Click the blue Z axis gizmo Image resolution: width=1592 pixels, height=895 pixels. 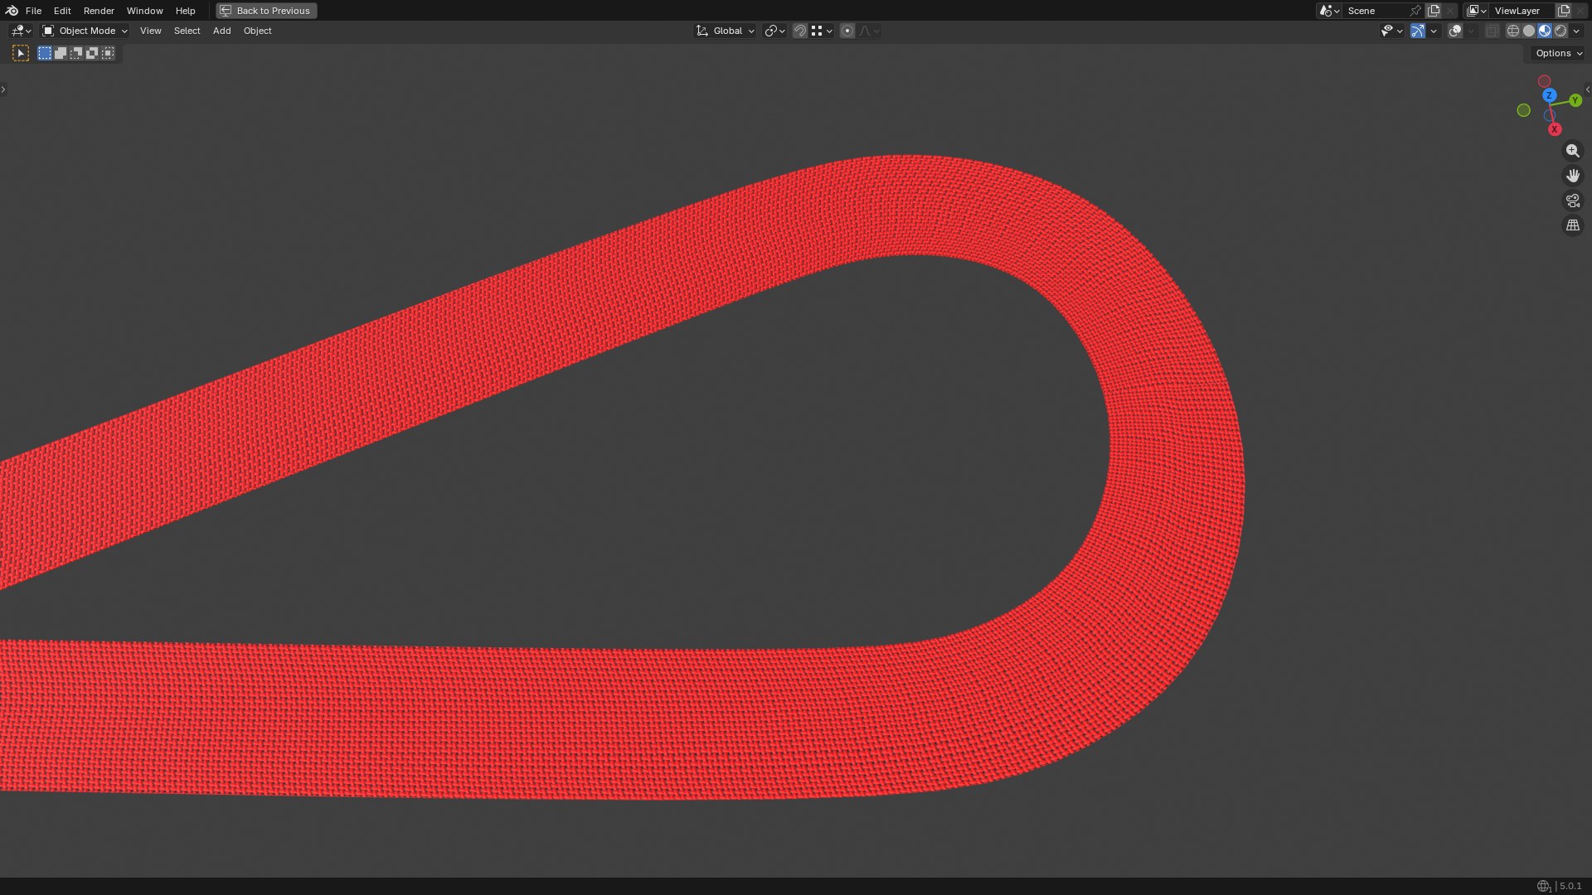1549,96
